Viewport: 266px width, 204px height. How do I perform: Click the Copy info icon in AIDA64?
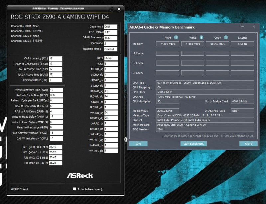226,37
